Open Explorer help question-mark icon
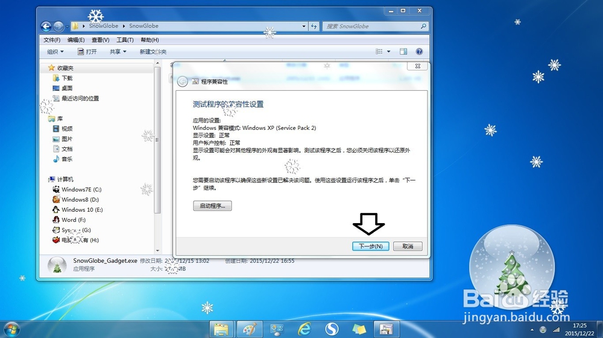Image resolution: width=603 pixels, height=338 pixels. tap(419, 51)
